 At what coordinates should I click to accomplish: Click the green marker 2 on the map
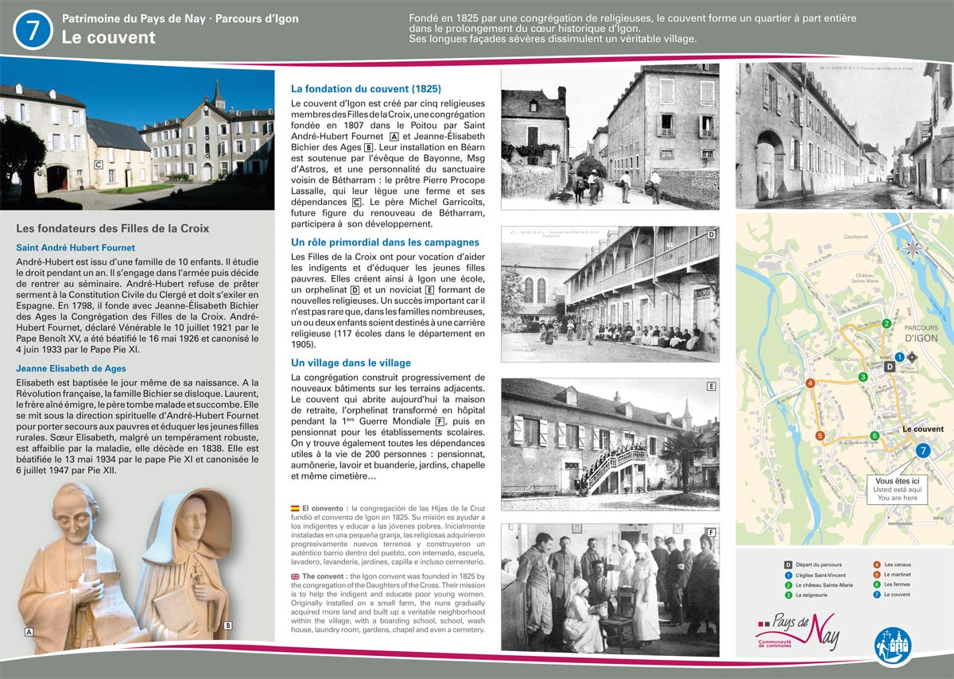(x=886, y=324)
